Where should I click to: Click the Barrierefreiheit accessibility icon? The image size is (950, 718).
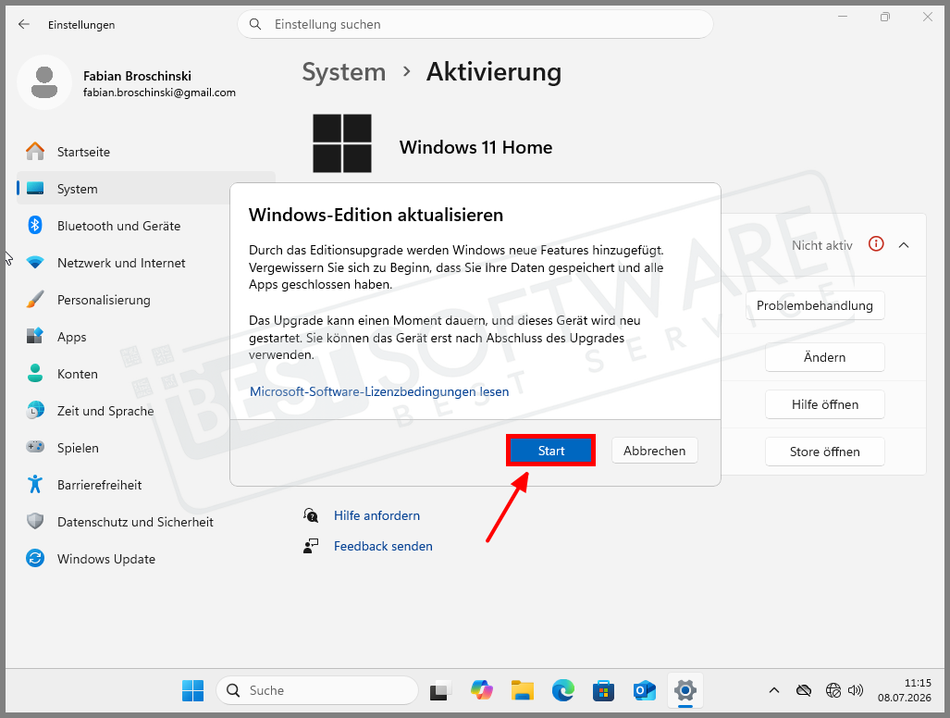(35, 484)
